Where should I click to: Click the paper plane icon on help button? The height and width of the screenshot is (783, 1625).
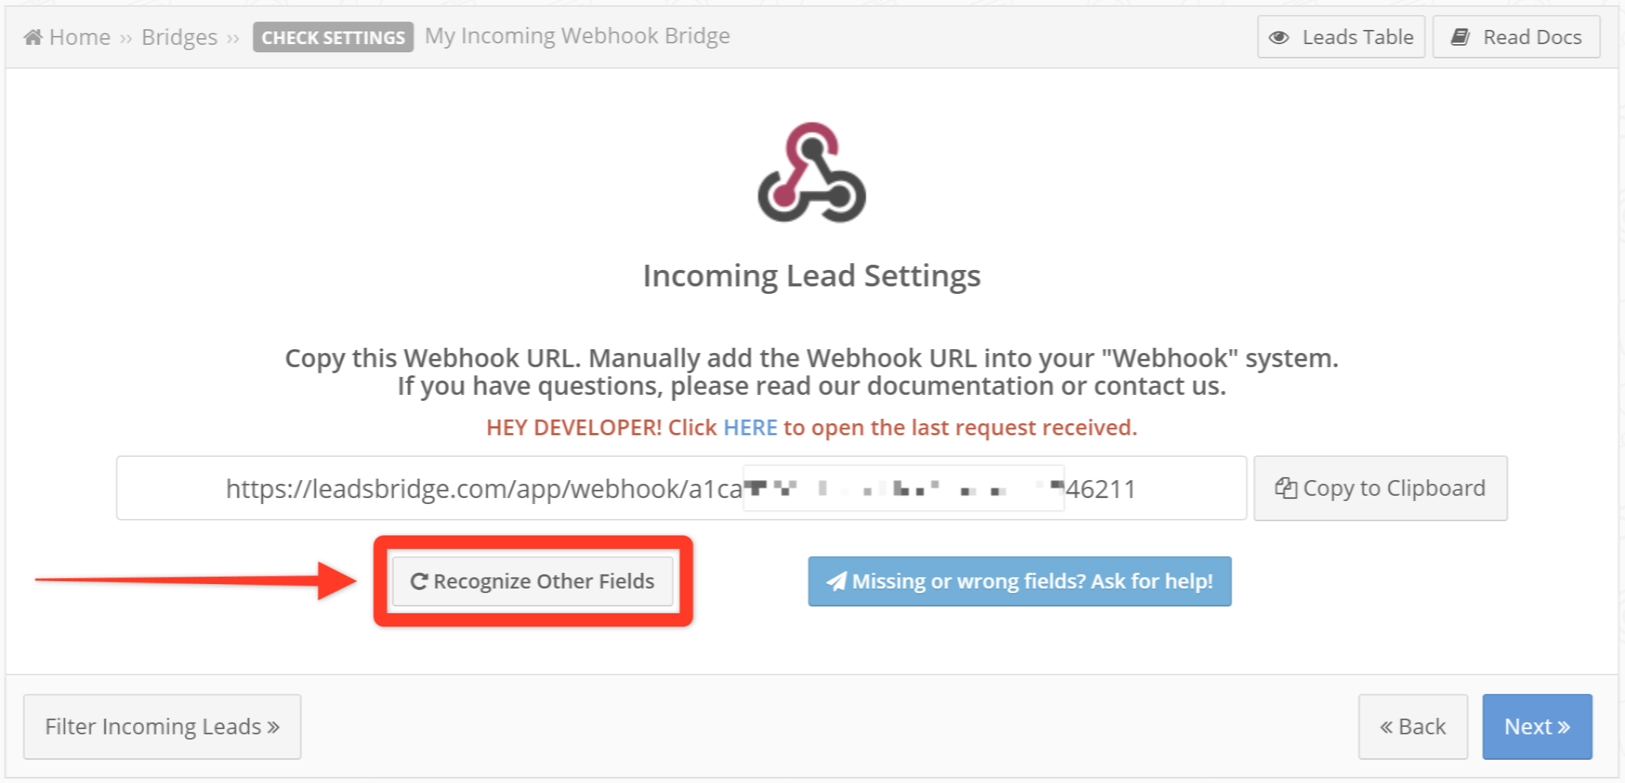tap(836, 581)
